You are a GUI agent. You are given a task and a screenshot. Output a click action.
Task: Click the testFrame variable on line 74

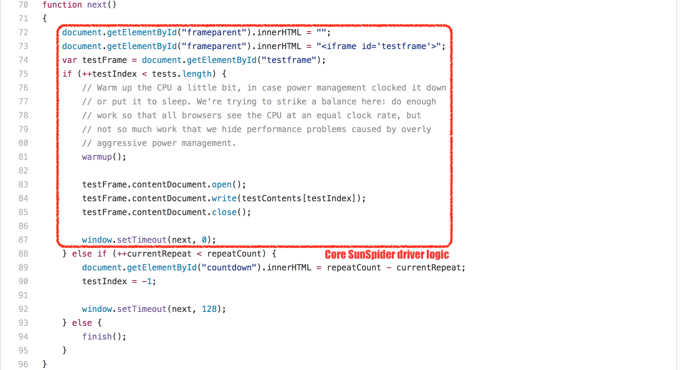(104, 60)
